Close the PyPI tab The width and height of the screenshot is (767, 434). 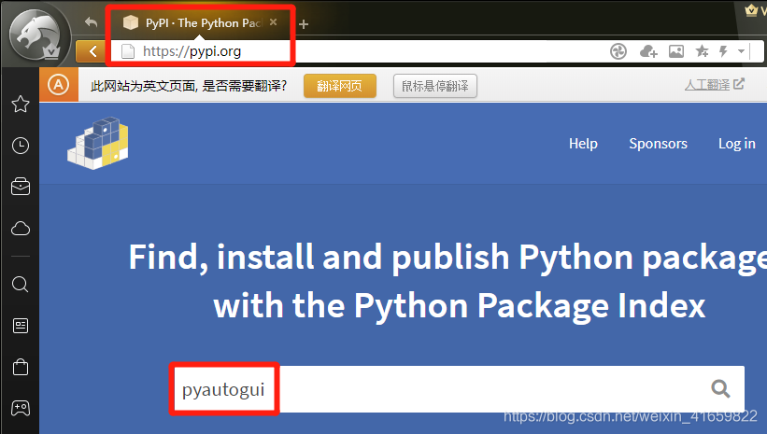pos(274,22)
